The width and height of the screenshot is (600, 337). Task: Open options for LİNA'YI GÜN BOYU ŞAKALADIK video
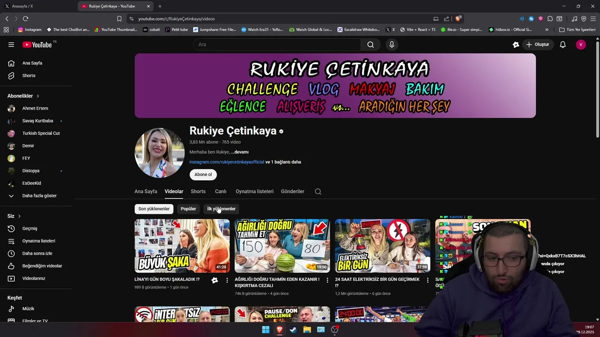tap(227, 280)
